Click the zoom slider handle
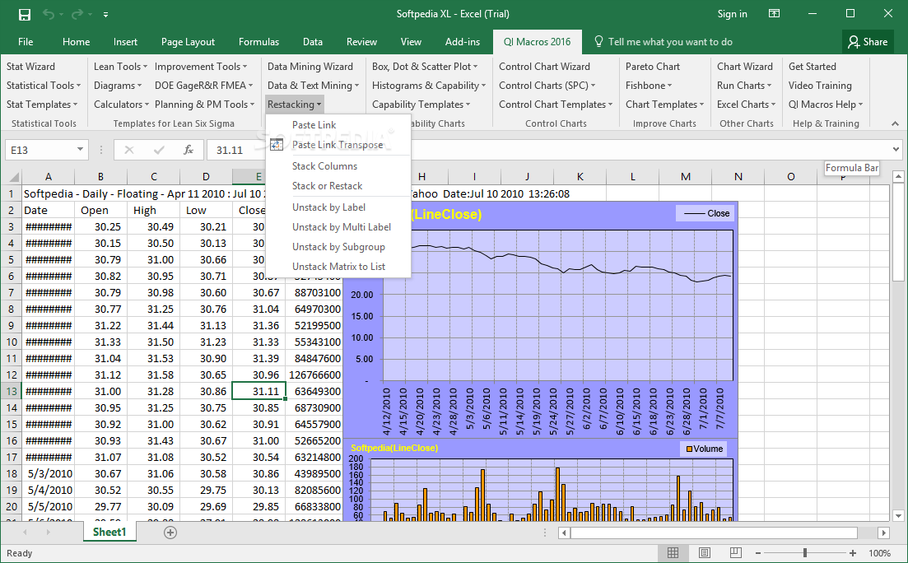 coord(805,553)
